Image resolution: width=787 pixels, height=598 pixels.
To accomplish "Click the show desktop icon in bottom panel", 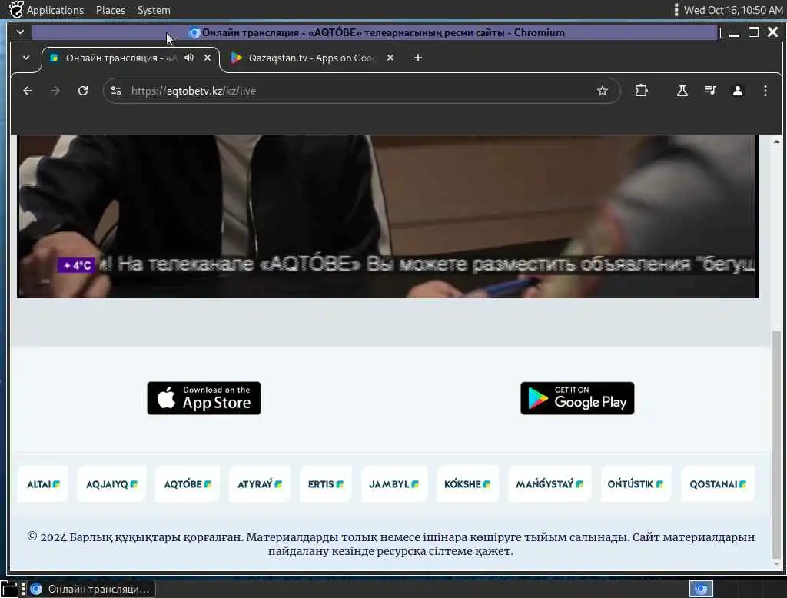I will click(9, 589).
